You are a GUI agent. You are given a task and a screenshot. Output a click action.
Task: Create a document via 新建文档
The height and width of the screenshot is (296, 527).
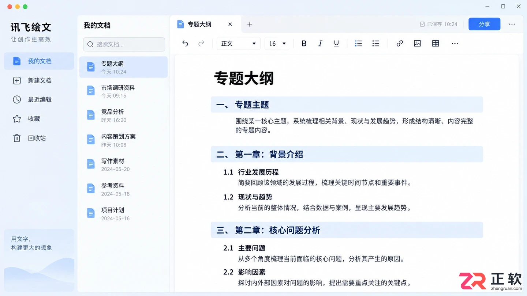pos(39,80)
